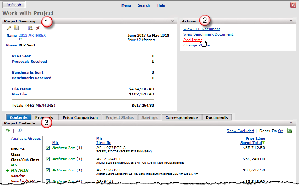Uncheck the AR-1927BCF-3 item checkbox
Image resolution: width=299 pixels, height=186 pixels.
48,148
